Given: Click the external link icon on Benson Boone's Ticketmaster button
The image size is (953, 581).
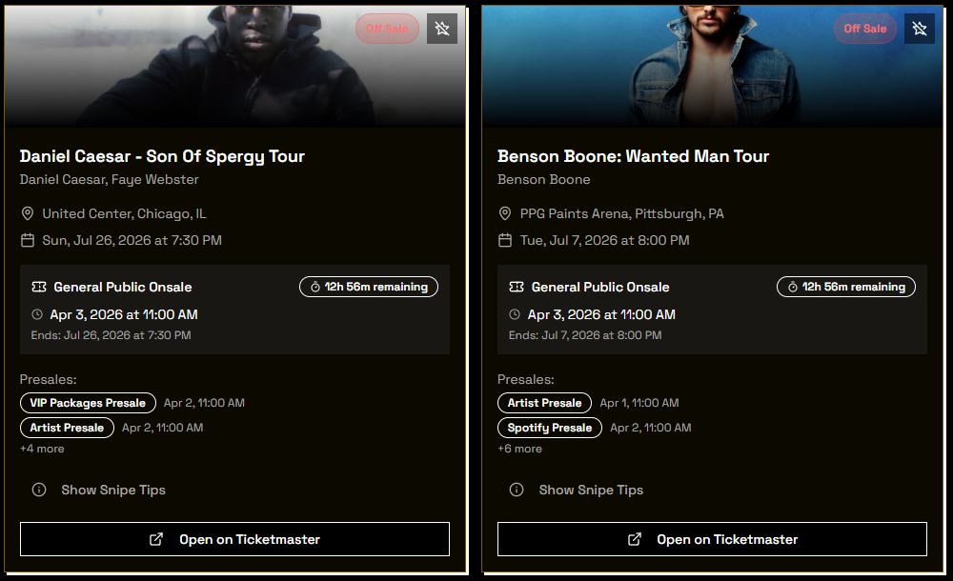Looking at the screenshot, I should coord(634,539).
